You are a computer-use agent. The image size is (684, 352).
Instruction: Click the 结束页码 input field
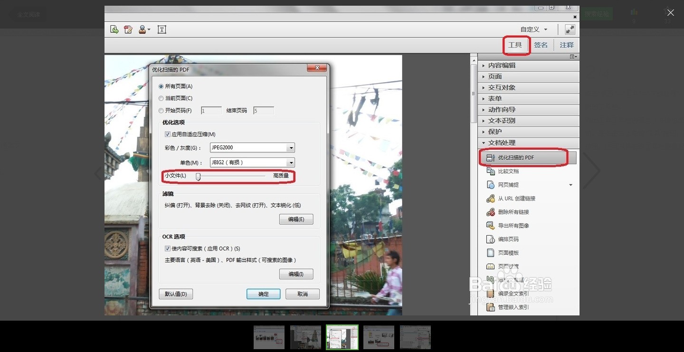point(264,111)
